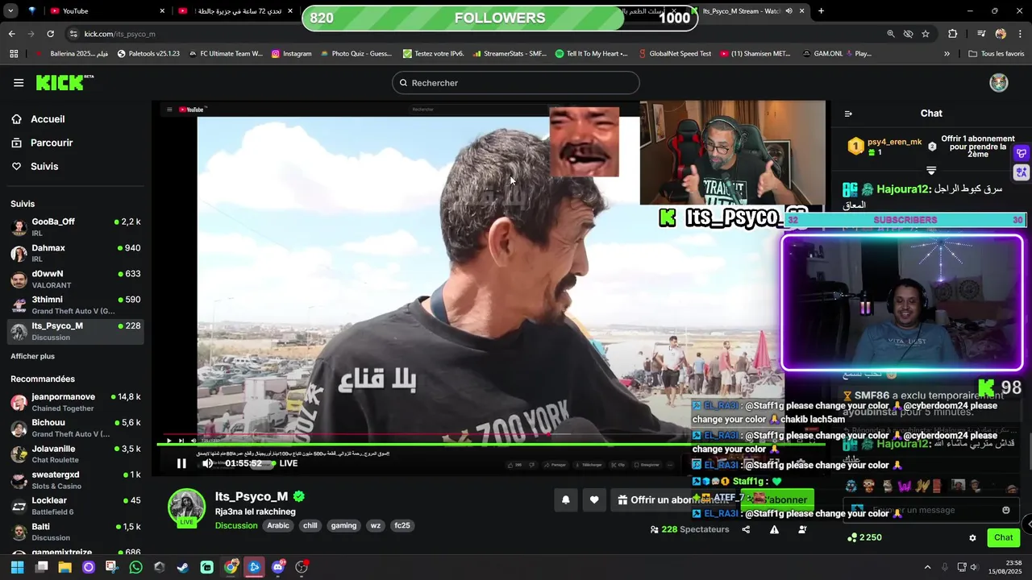Screen dimensions: 1032x580
Task: Open the Instagram bookmark
Action: 292,54
